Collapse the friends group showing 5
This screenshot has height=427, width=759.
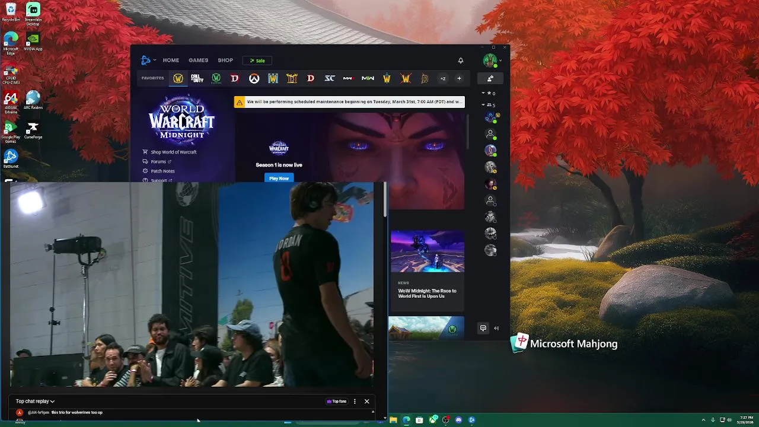click(x=488, y=105)
